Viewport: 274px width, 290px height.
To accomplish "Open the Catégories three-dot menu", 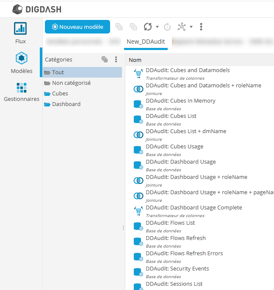I will [116, 59].
